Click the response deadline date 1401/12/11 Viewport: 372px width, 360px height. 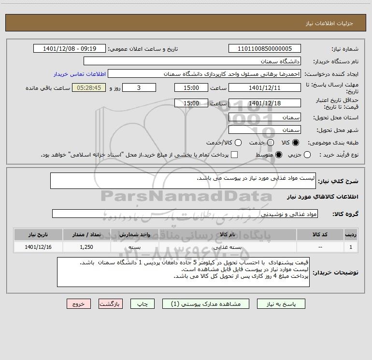(265, 87)
